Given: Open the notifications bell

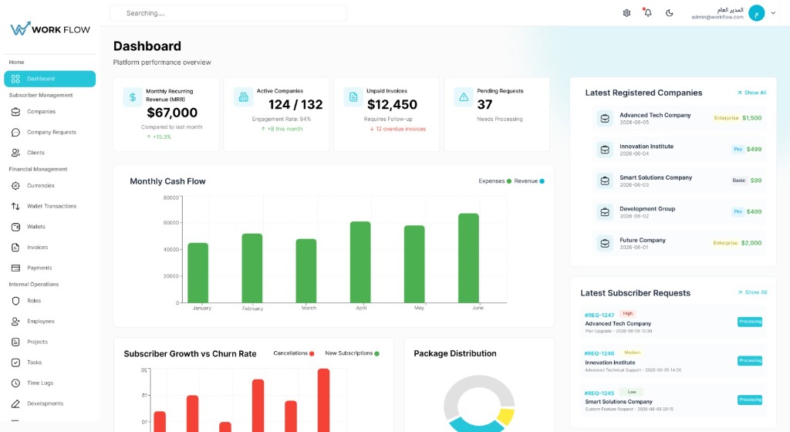Looking at the screenshot, I should [x=647, y=12].
